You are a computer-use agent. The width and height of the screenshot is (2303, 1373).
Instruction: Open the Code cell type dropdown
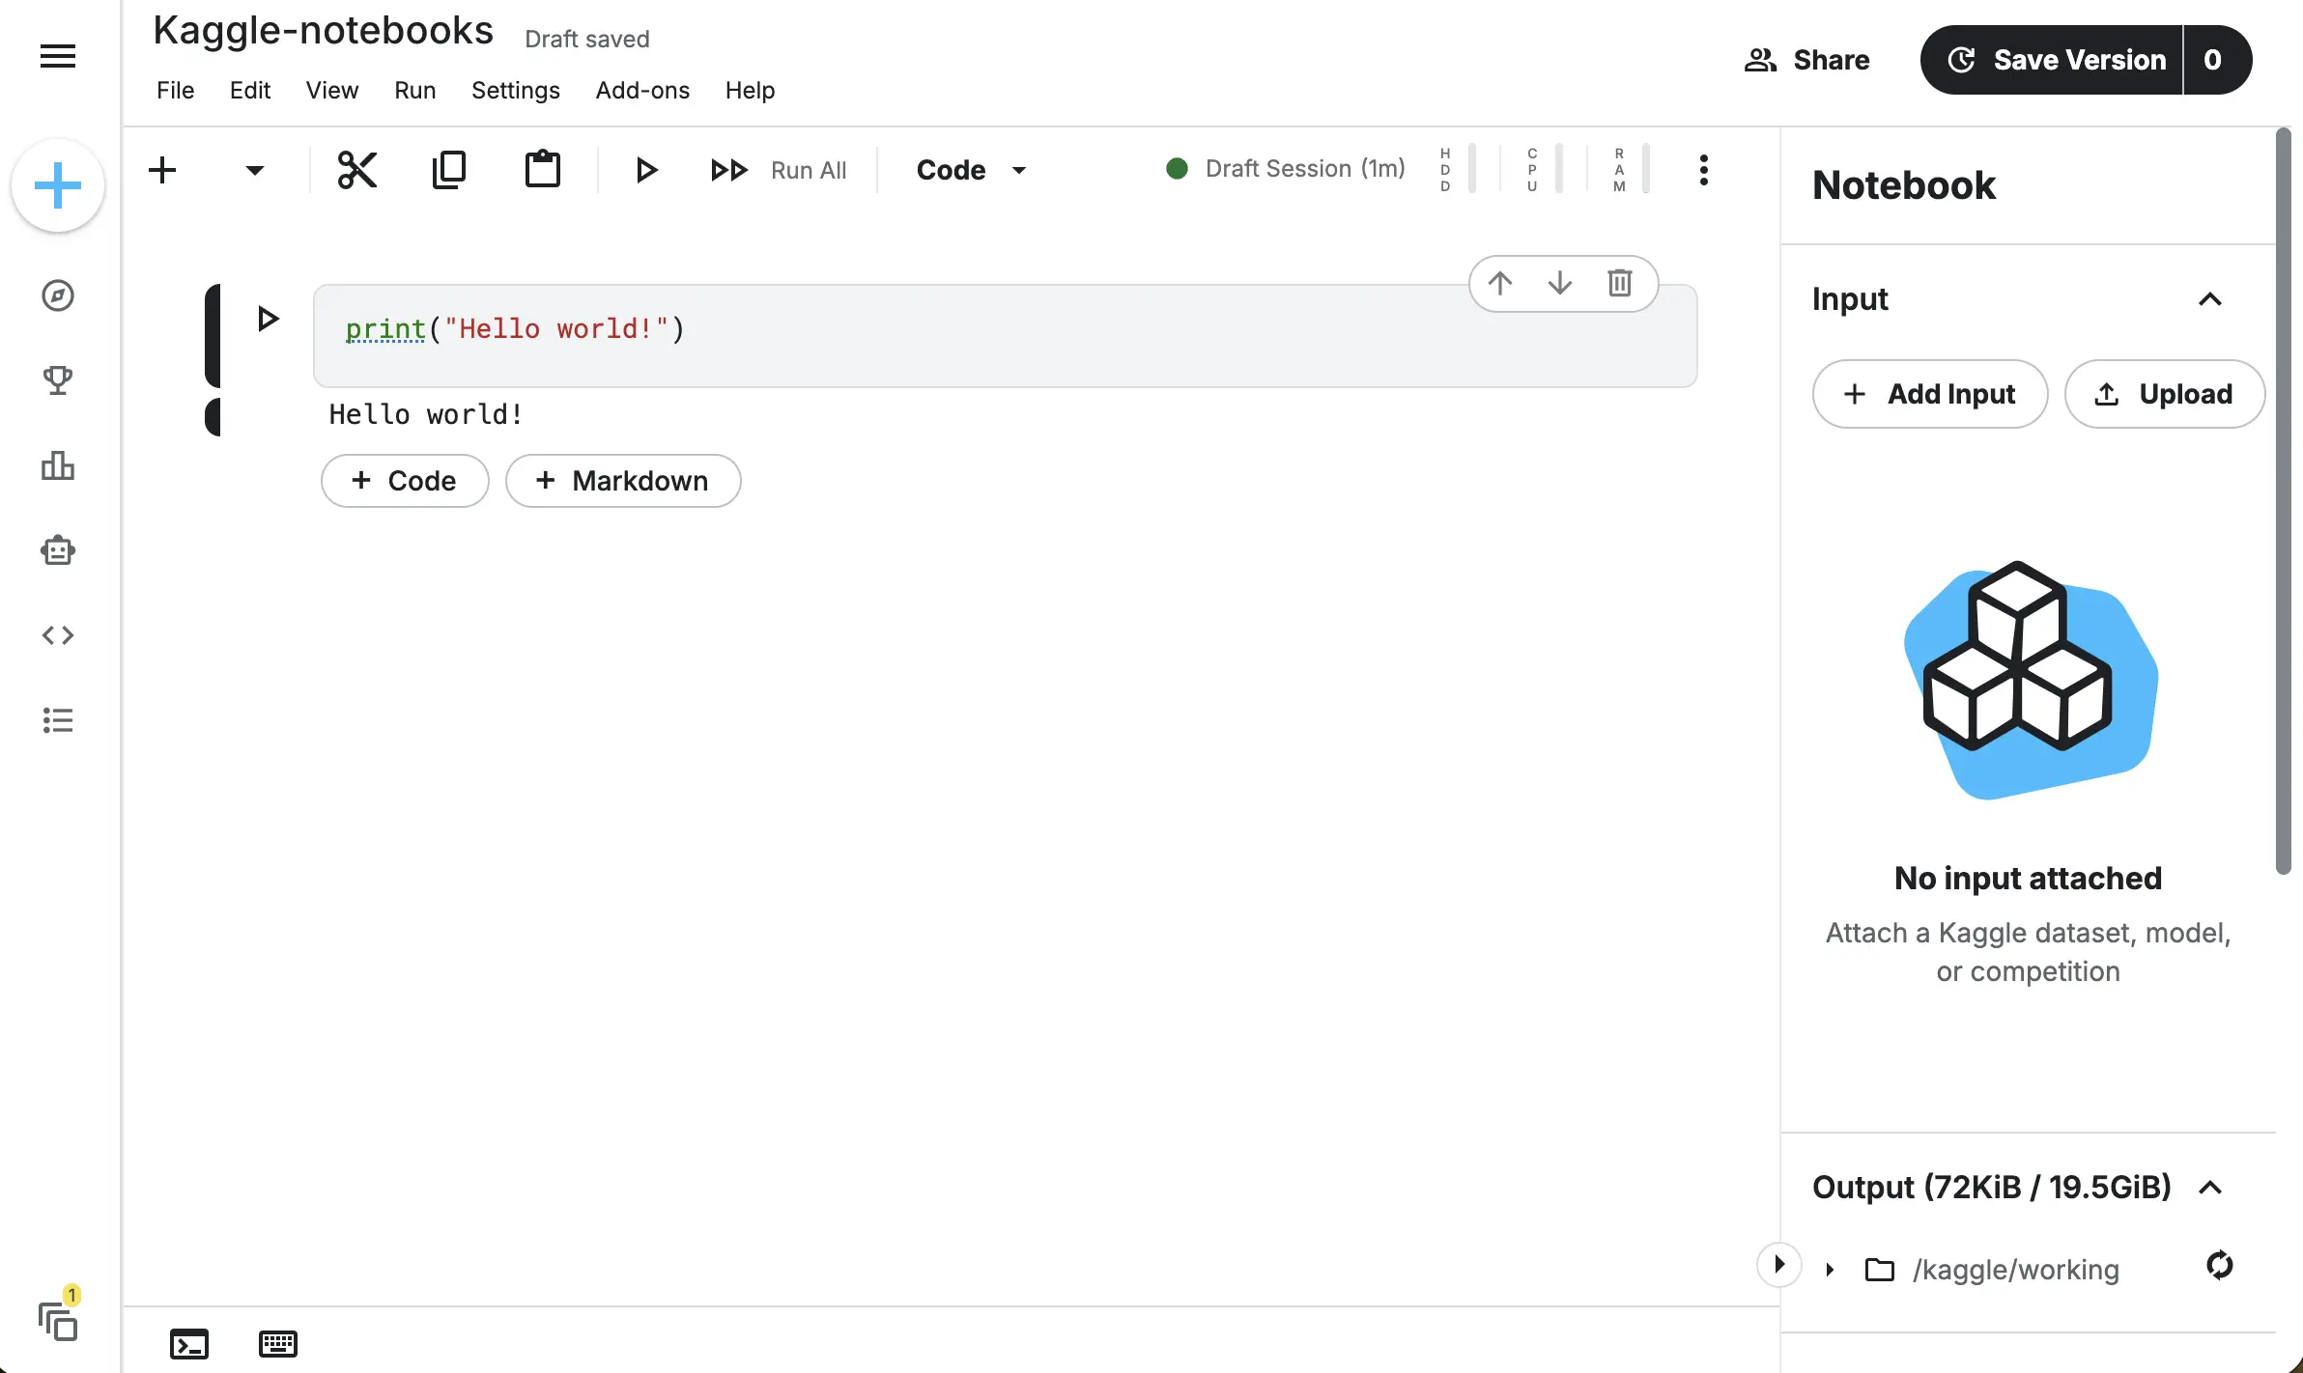point(972,171)
